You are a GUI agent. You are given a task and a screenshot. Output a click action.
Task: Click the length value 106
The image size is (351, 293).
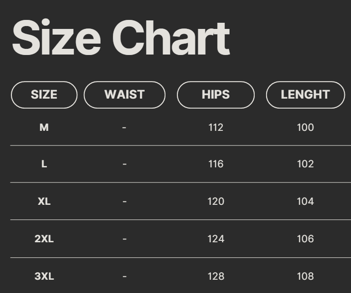(305, 239)
